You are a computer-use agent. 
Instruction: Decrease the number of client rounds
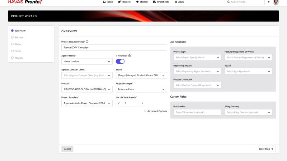(119, 103)
